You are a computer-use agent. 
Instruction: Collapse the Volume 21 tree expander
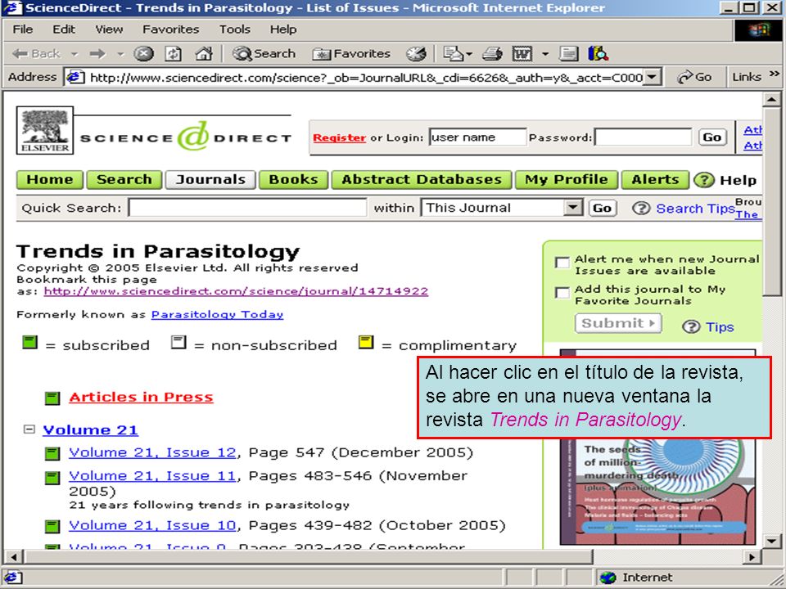[x=29, y=429]
